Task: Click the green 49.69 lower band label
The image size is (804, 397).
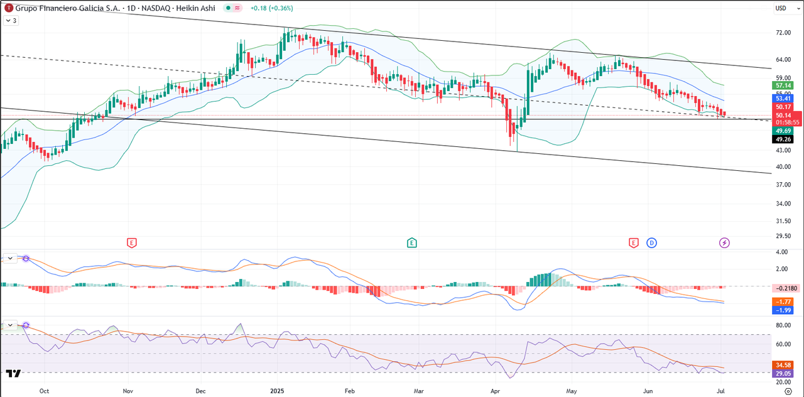Action: pyautogui.click(x=783, y=131)
